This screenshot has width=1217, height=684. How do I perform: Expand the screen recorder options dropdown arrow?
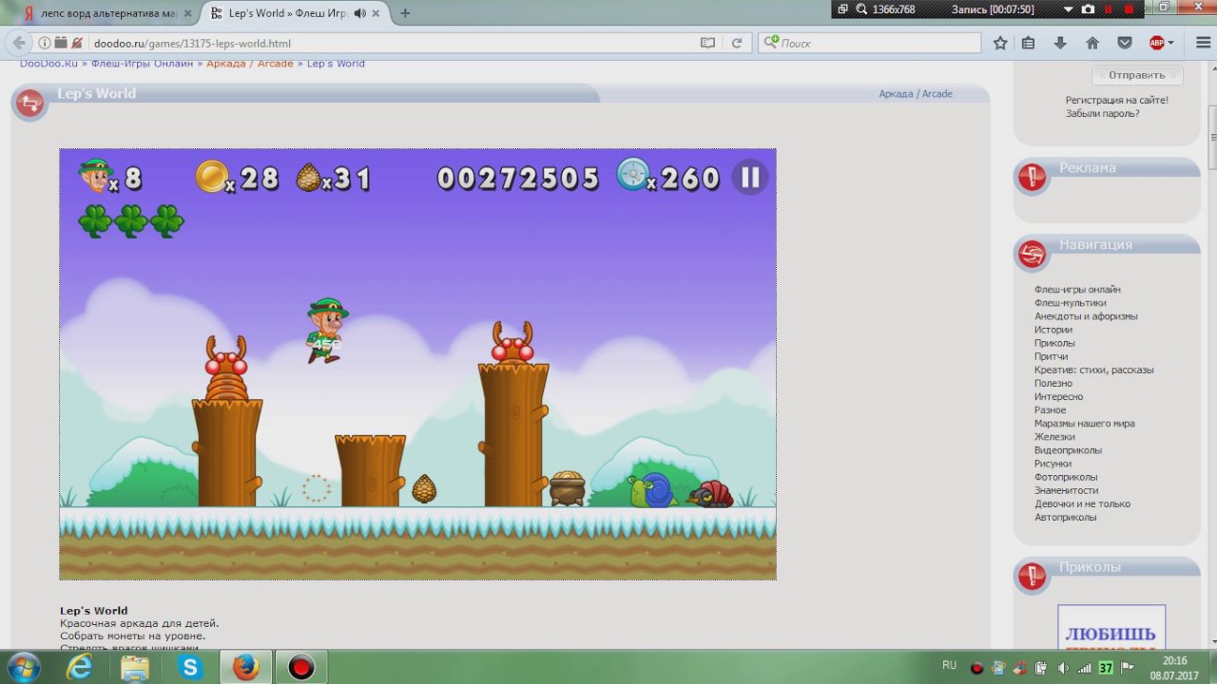pyautogui.click(x=1070, y=9)
